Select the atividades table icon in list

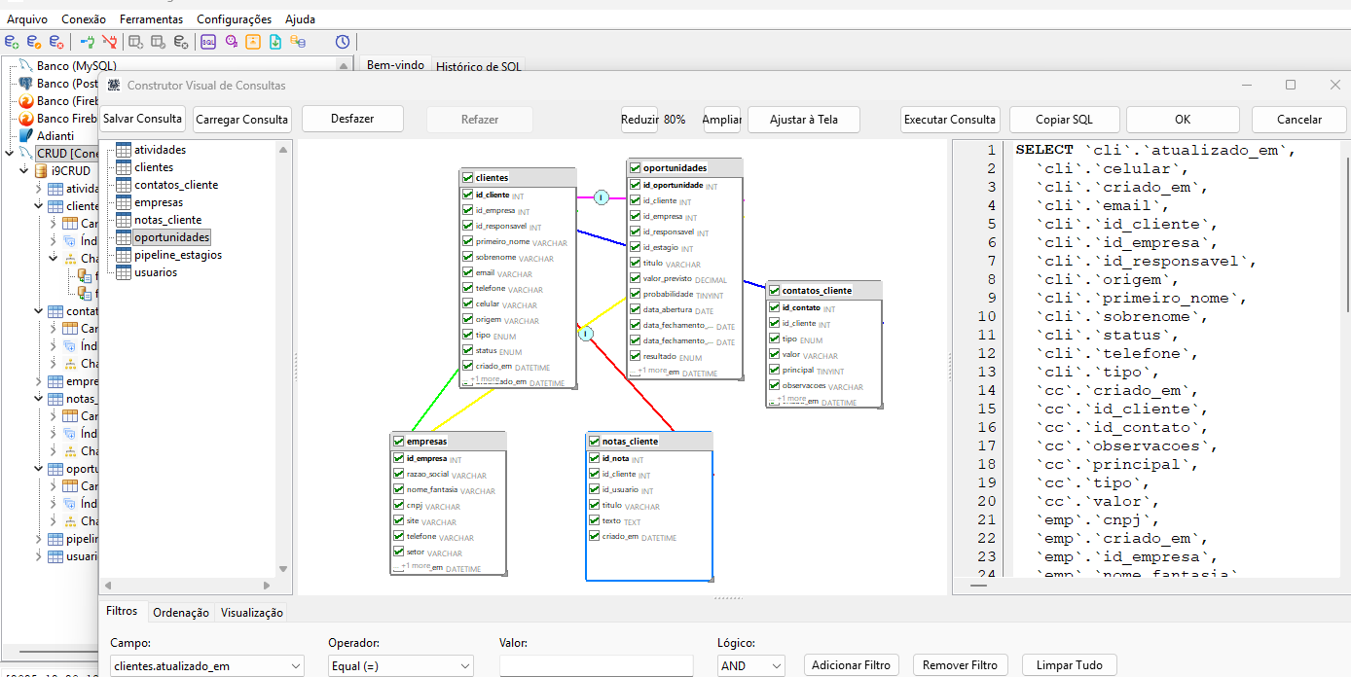click(x=123, y=150)
